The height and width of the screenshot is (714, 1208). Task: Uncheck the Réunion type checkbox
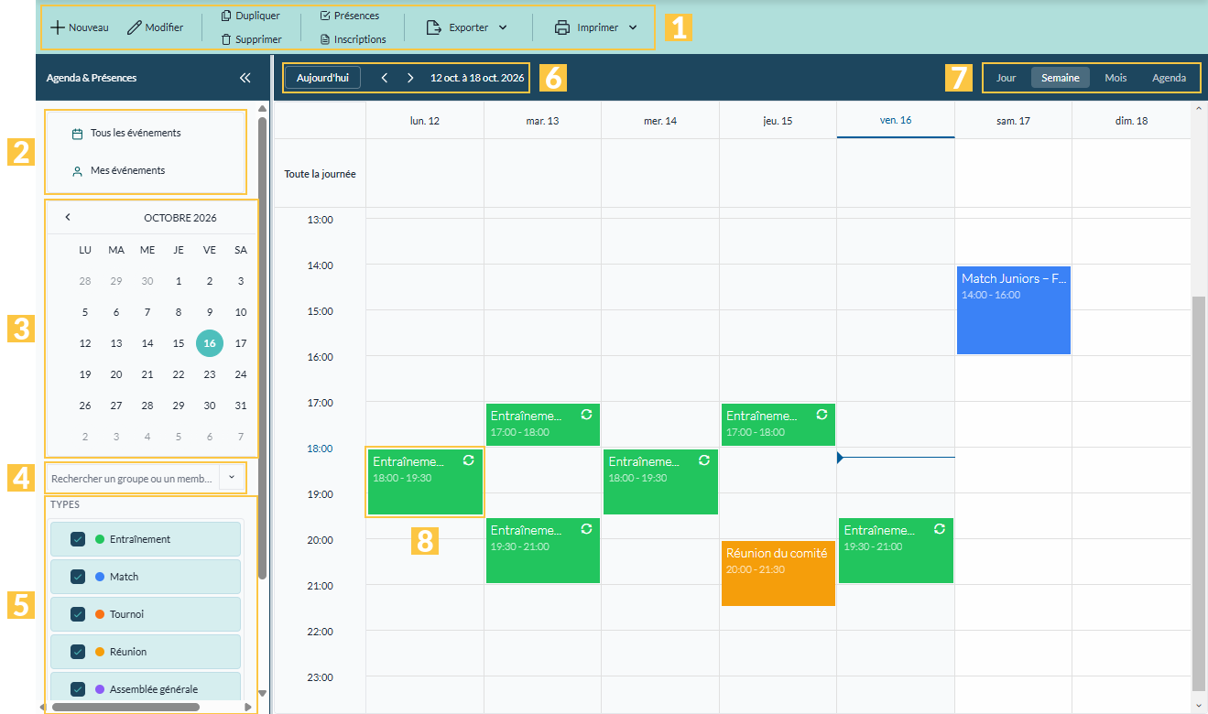(78, 652)
